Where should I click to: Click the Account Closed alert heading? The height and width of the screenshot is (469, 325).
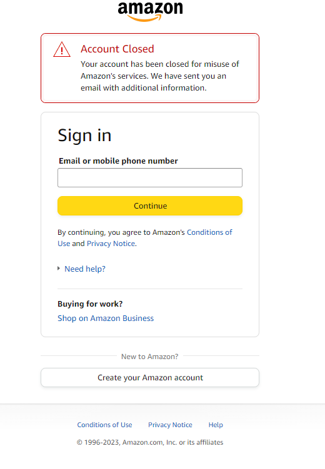pos(117,49)
